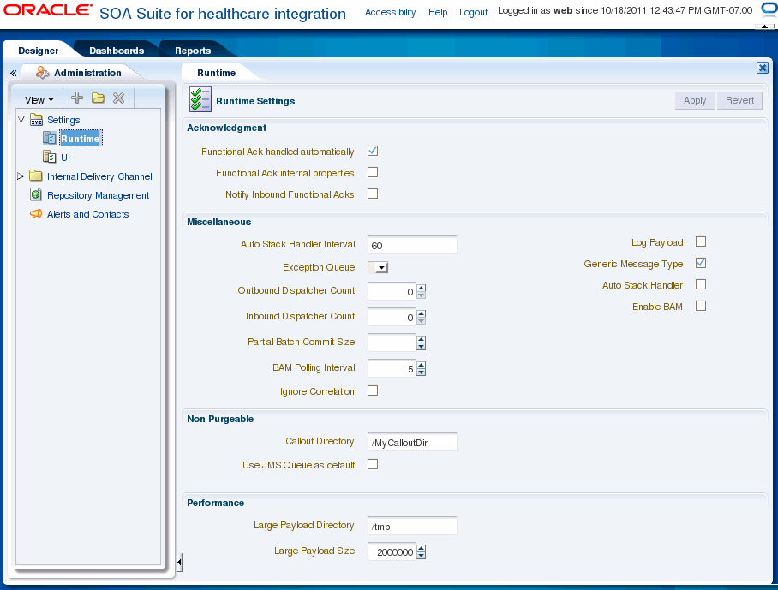Viewport: 778px width, 590px height.
Task: Click the Runtime node icon in tree
Action: (49, 139)
